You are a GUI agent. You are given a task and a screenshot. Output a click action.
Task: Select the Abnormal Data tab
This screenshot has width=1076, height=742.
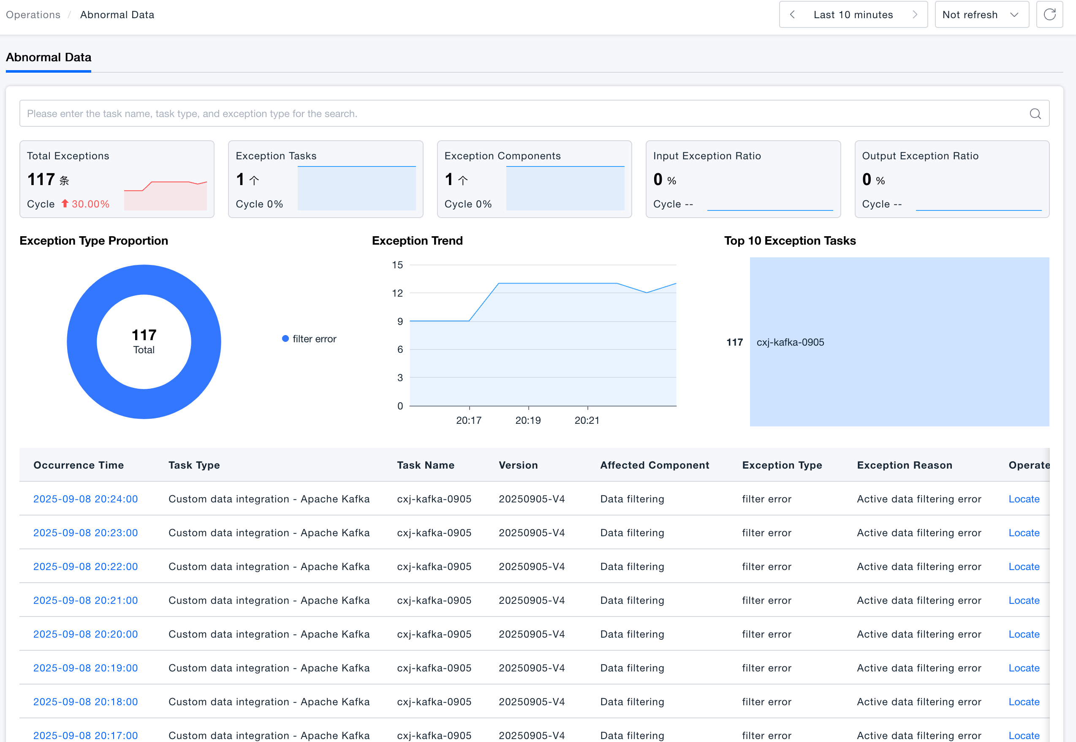tap(48, 57)
